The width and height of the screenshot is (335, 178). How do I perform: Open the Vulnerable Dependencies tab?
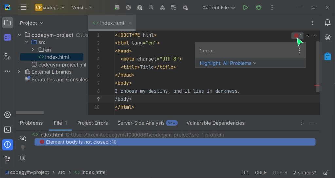(215, 123)
